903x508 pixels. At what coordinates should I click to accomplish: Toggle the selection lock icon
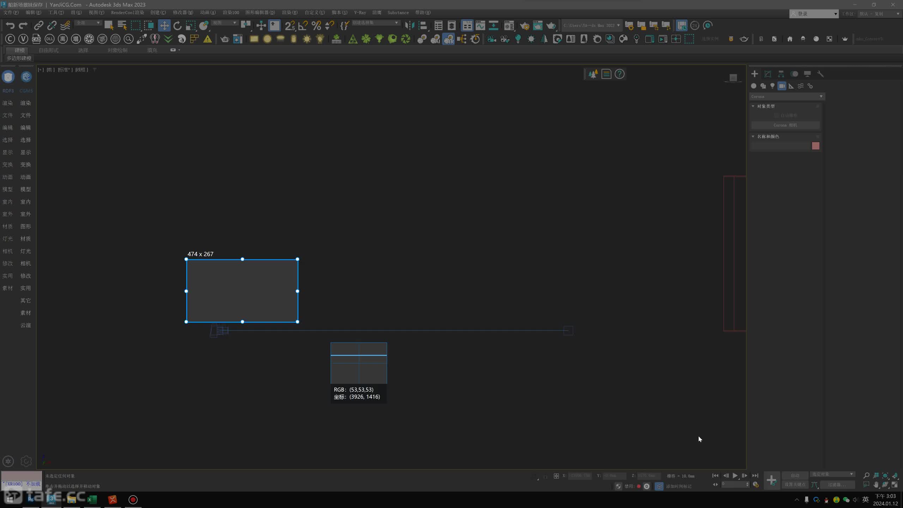coord(546,476)
